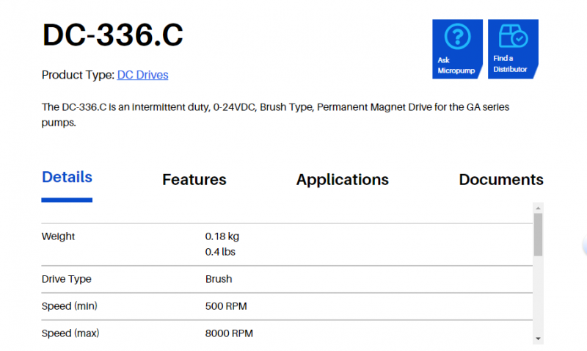
Task: Click the Ask Micropump question mark icon
Action: point(457,37)
